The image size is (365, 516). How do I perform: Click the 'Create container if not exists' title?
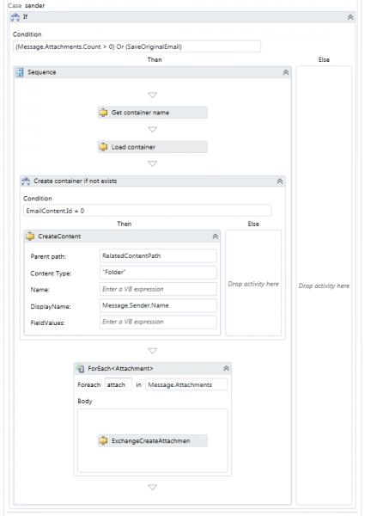click(76, 181)
